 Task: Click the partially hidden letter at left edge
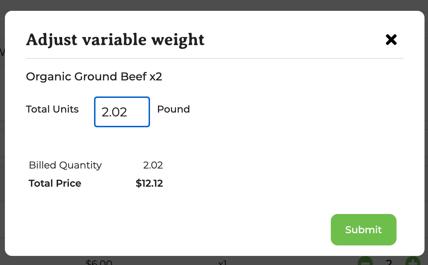pyautogui.click(x=2, y=52)
